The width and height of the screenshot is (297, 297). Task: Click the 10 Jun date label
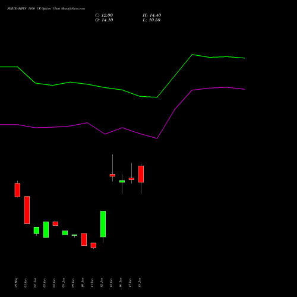[83, 283]
